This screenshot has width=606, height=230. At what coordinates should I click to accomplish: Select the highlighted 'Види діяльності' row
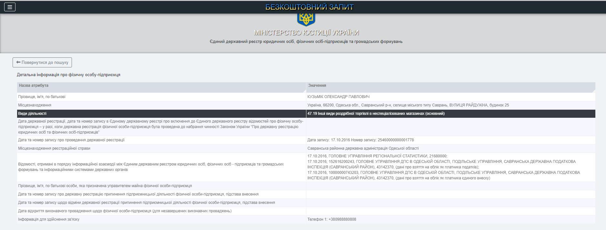pos(32,114)
